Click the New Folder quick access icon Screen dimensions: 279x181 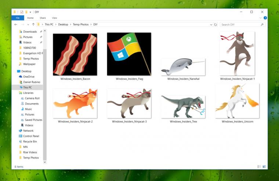coord(26,12)
